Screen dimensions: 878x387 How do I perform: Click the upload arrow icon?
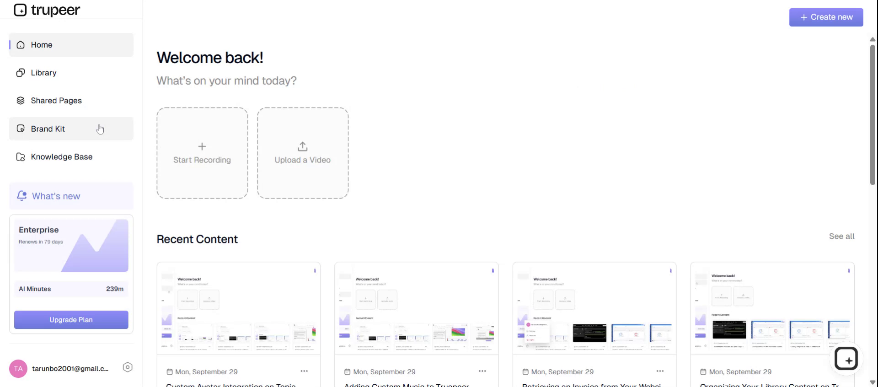coord(303,146)
